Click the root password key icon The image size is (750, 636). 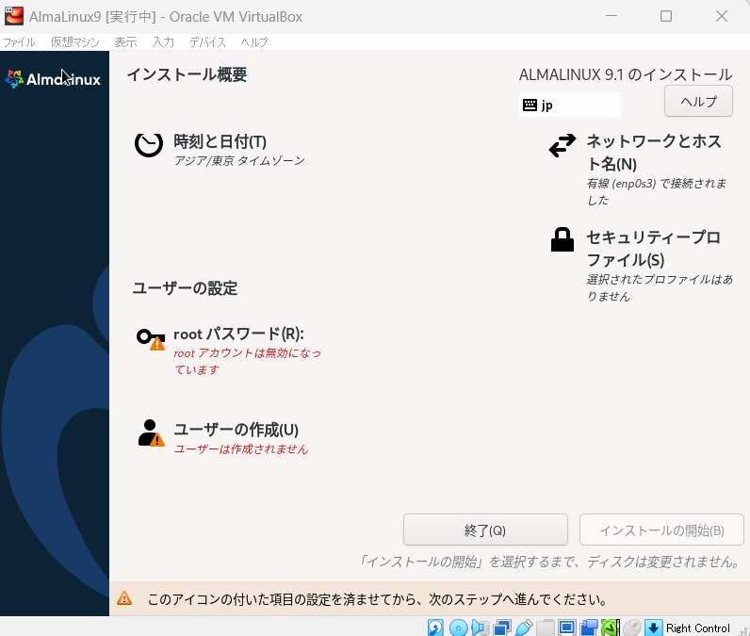coord(151,339)
